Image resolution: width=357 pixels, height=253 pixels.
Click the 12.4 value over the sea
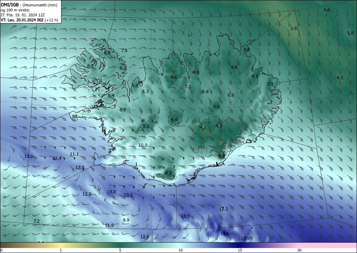[x=57, y=158]
